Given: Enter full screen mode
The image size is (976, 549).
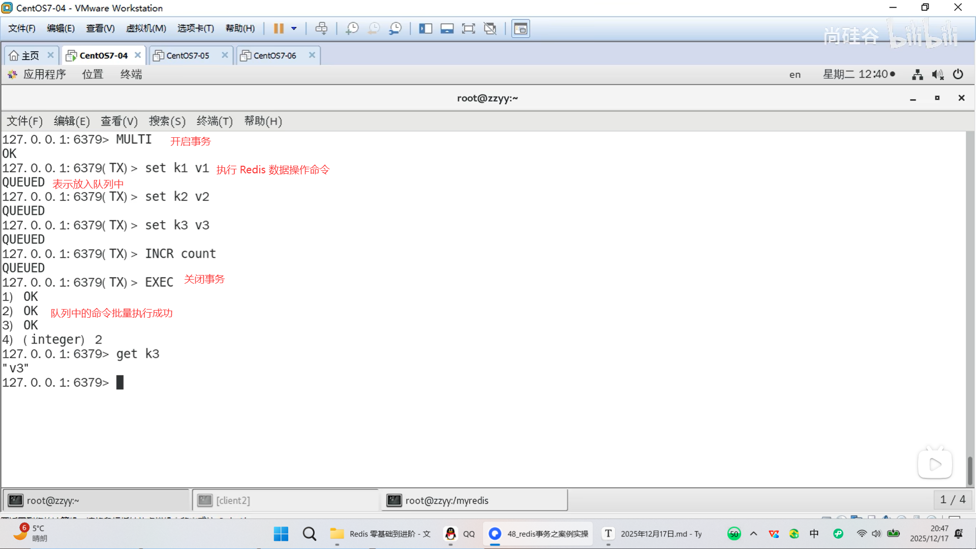Looking at the screenshot, I should pyautogui.click(x=468, y=28).
